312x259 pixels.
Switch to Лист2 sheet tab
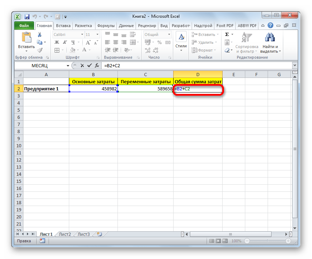65,234
